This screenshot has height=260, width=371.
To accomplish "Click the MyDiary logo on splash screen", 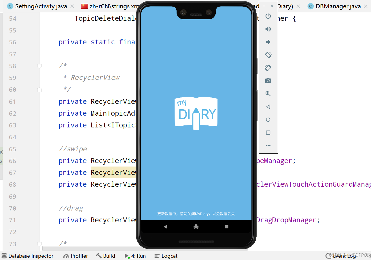I will (x=196, y=113).
